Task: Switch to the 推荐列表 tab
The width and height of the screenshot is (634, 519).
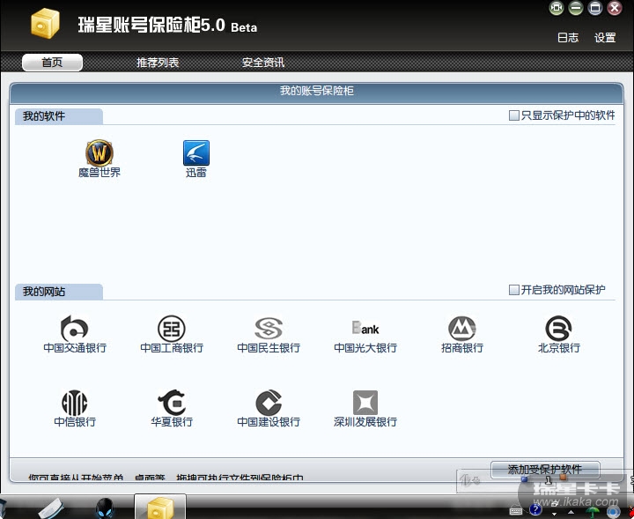Action: pyautogui.click(x=158, y=63)
